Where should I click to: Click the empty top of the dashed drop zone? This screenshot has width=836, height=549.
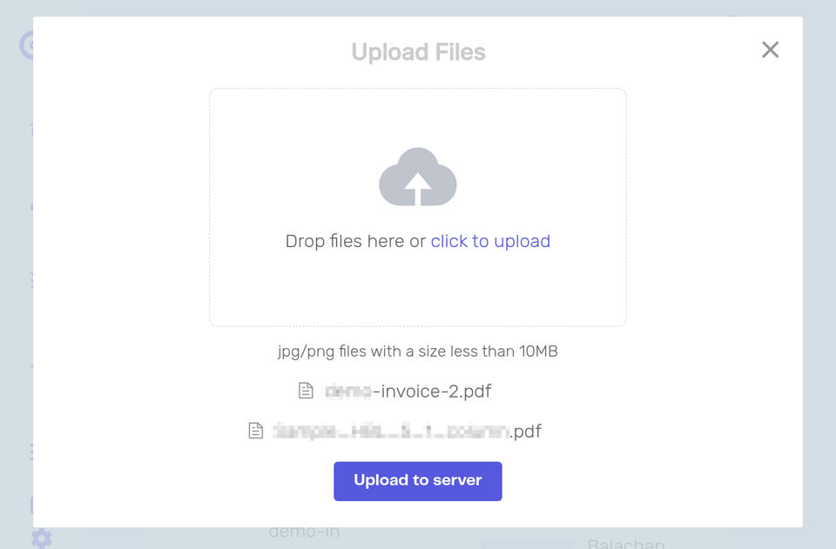(418, 113)
